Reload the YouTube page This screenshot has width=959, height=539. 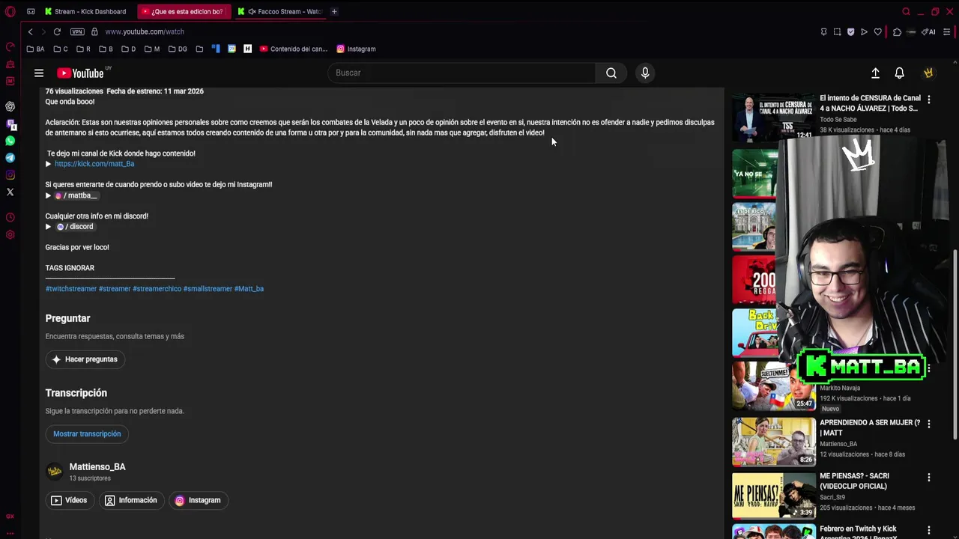pyautogui.click(x=57, y=31)
